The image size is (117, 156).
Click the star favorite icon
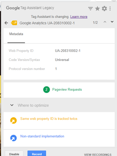[x=97, y=9]
